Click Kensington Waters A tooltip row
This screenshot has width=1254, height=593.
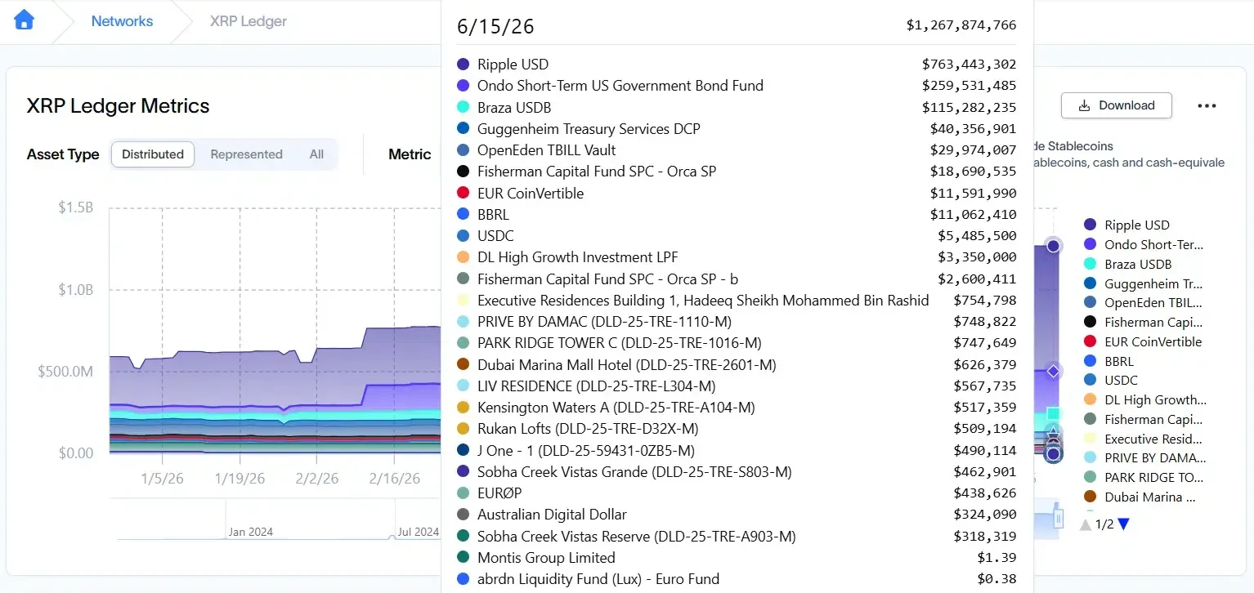(737, 408)
